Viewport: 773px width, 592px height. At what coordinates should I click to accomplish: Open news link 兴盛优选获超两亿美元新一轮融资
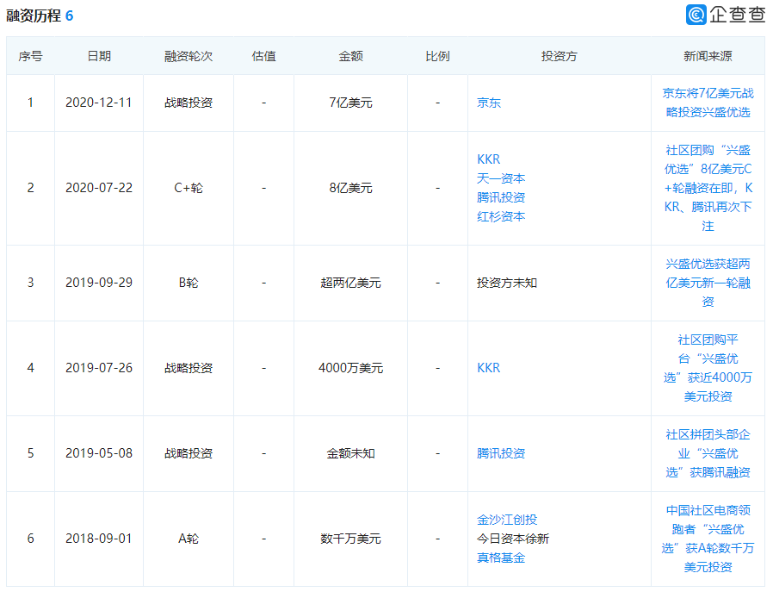708,283
